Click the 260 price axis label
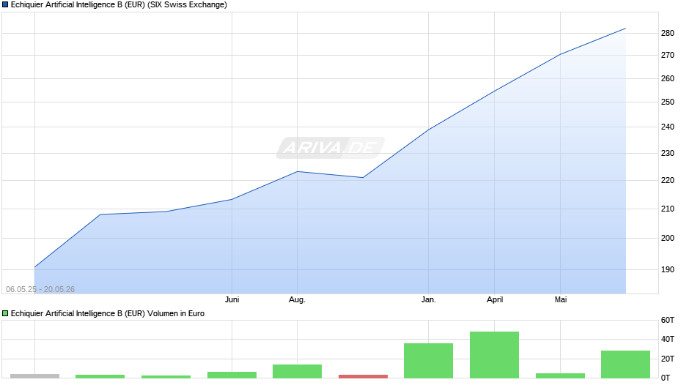Image resolution: width=689 pixels, height=385 pixels. pos(668,78)
